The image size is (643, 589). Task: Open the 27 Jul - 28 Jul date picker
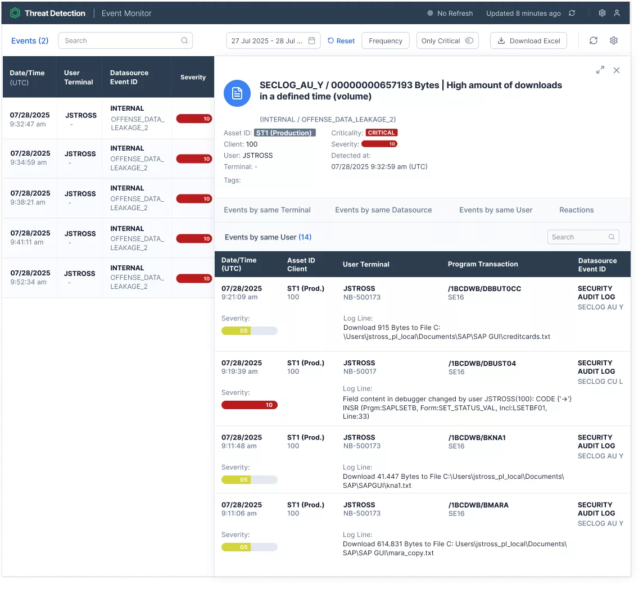(x=273, y=40)
